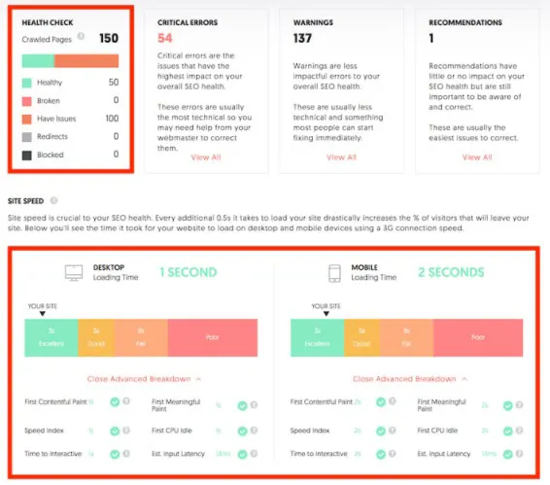This screenshot has width=550, height=485.
Task: Open info icon for desktop Est. Input Latency
Action: coord(254,454)
